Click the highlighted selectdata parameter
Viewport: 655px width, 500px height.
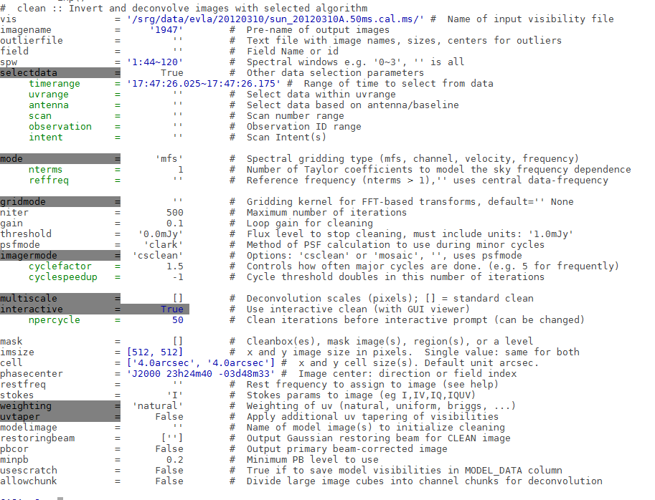60,72
